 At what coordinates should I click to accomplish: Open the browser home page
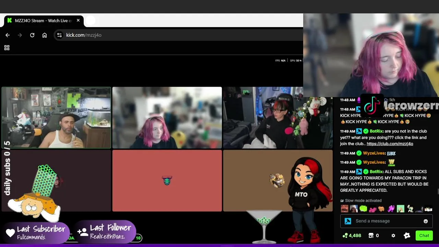(45, 35)
